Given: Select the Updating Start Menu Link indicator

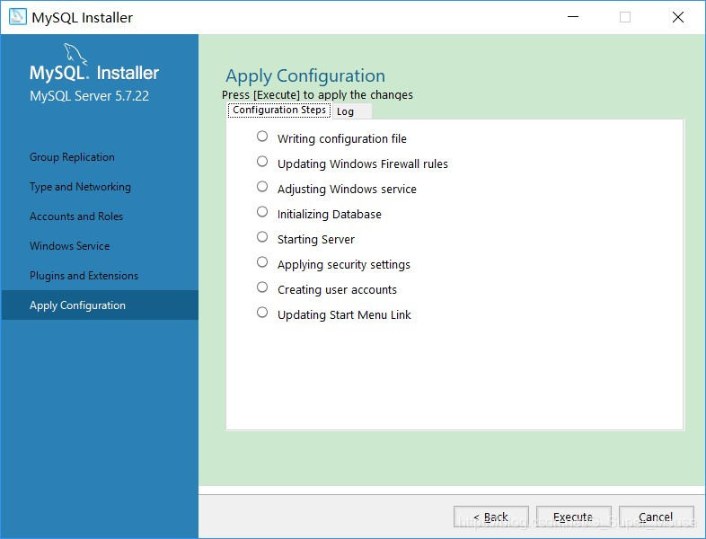Looking at the screenshot, I should click(262, 313).
